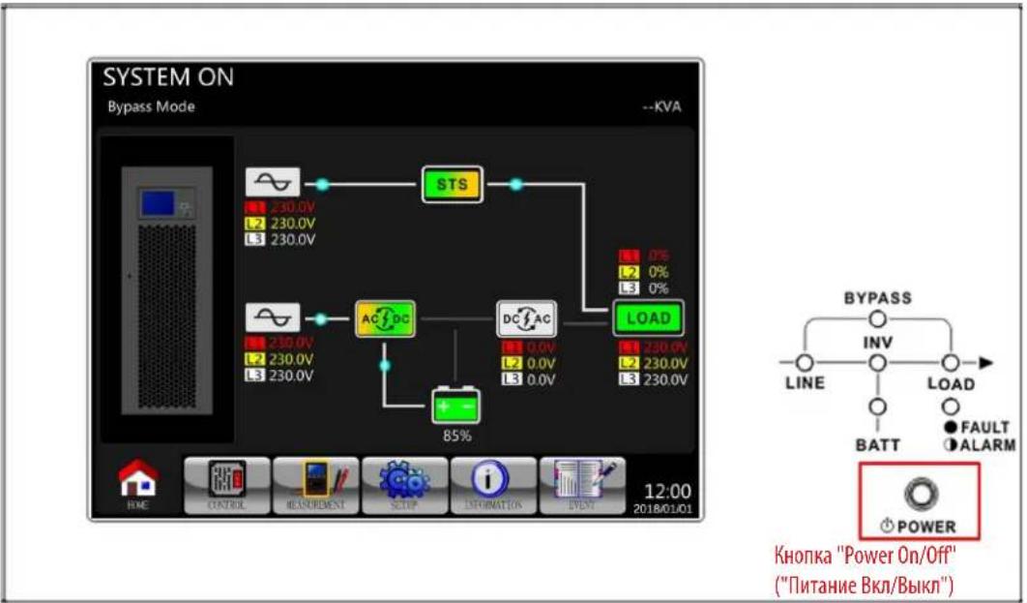Click the 2018/01/01 date
This screenshot has width=1027, height=603.
point(662,509)
